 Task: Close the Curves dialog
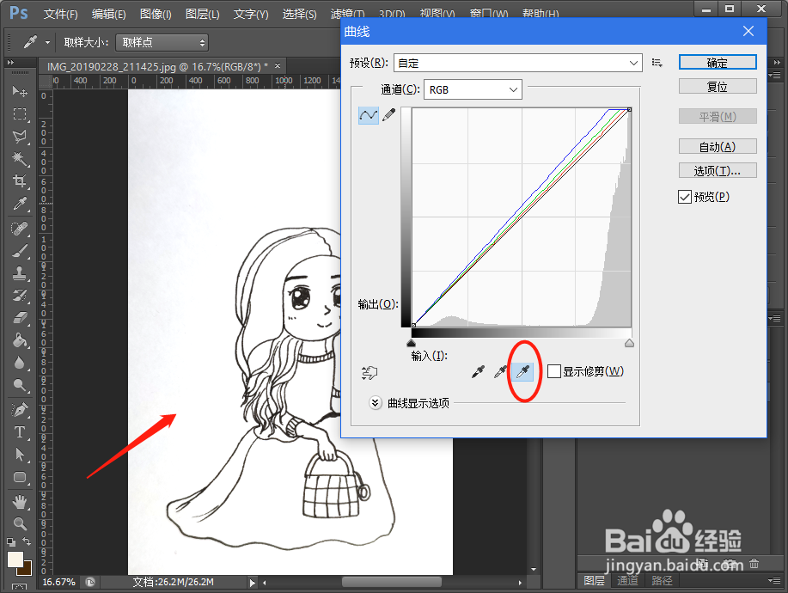click(748, 31)
